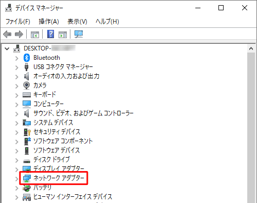The width and height of the screenshot is (257, 203).
Task: Click the サウンド、ビデオ controller speaker icon
Action: tap(26, 113)
